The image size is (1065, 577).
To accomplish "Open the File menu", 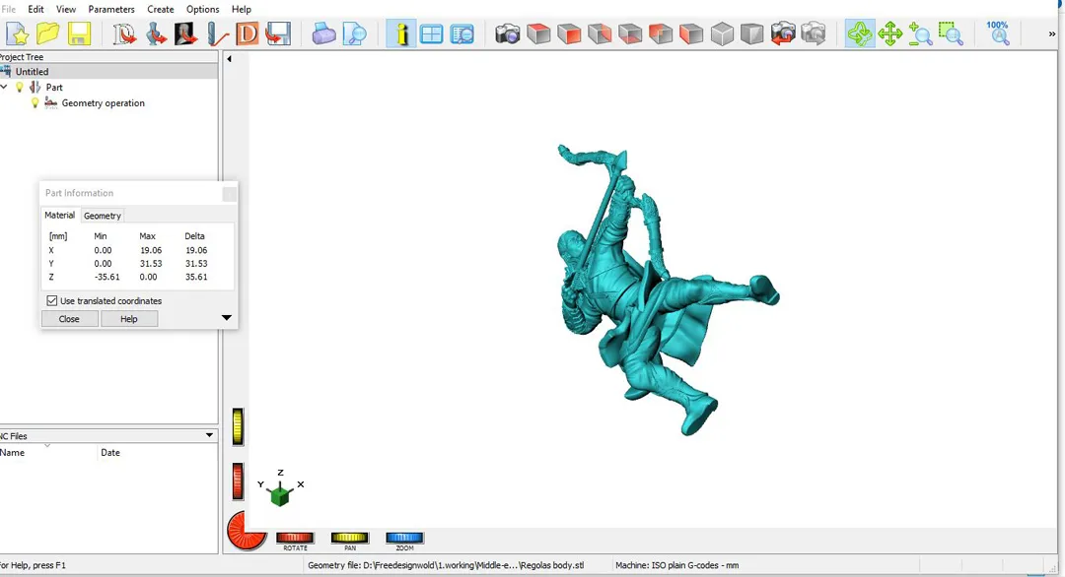I will coord(8,9).
